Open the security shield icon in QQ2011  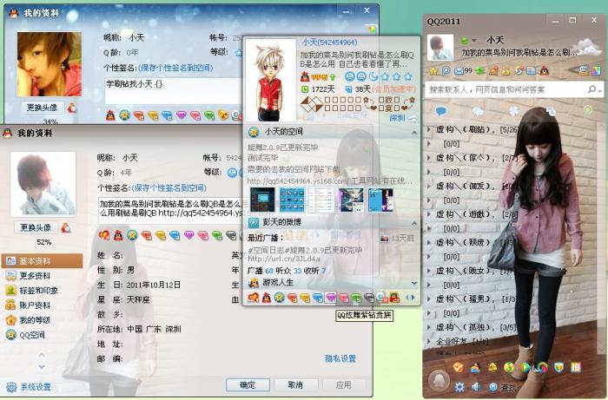(558, 367)
